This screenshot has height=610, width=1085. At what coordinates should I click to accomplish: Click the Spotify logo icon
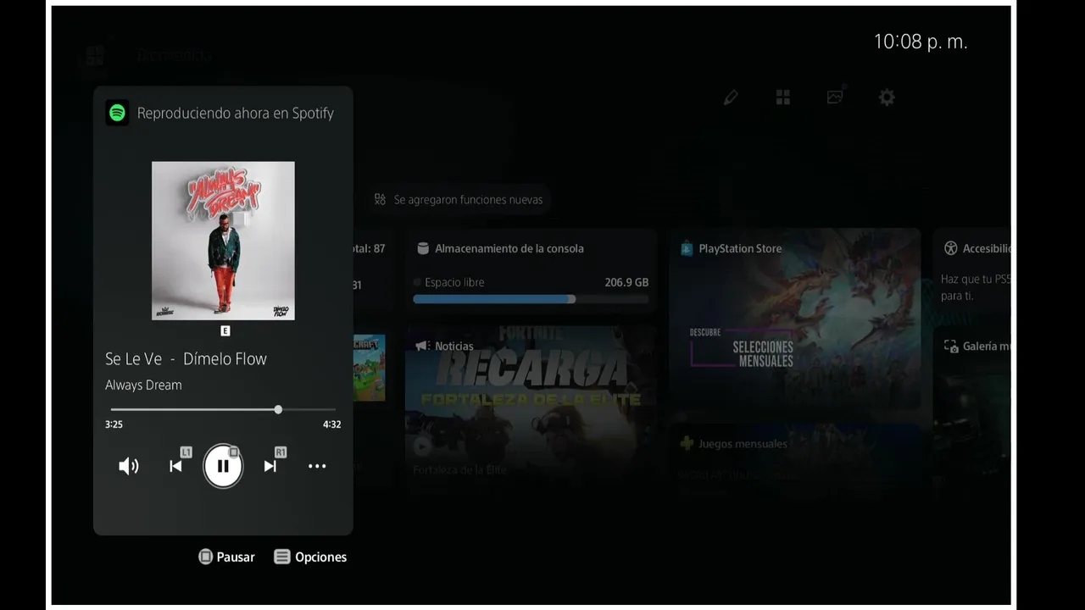pyautogui.click(x=118, y=113)
